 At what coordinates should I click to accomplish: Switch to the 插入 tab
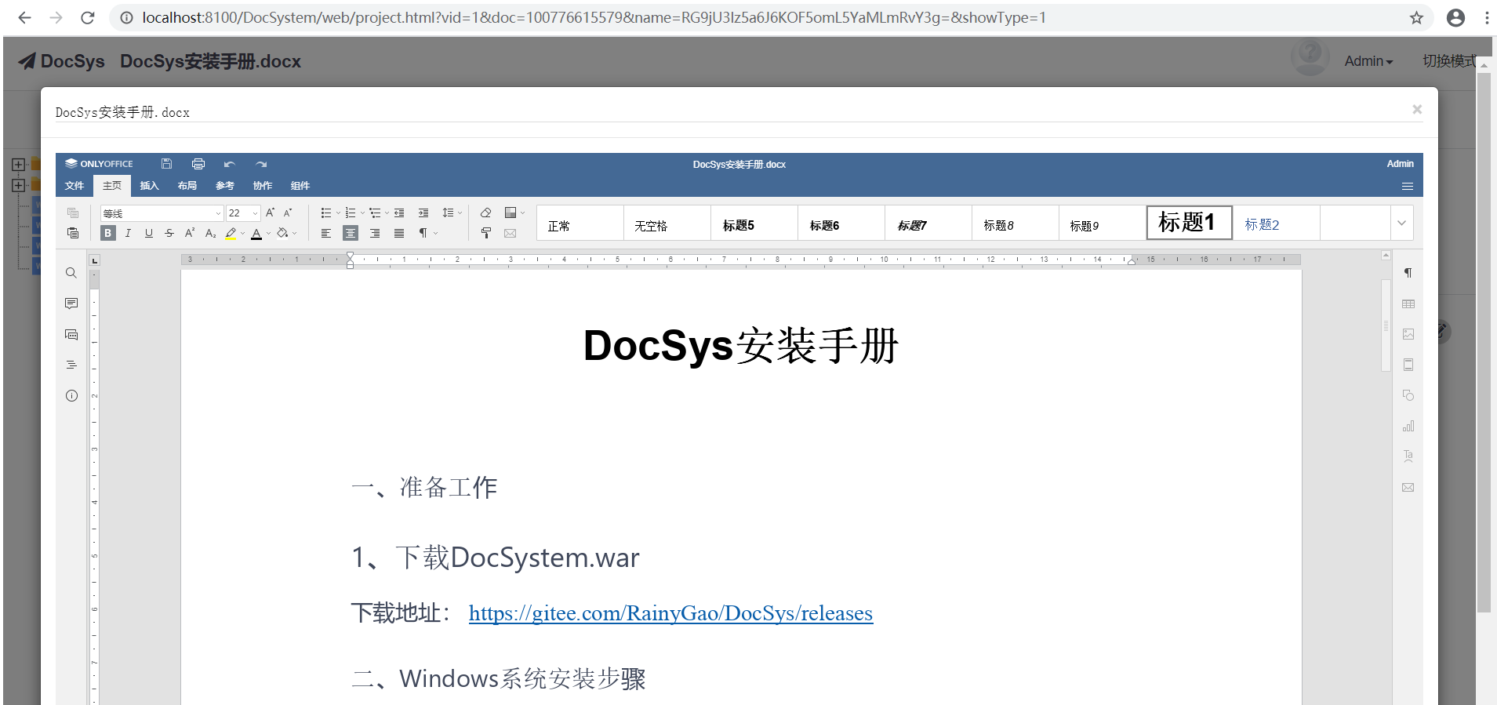(x=149, y=186)
